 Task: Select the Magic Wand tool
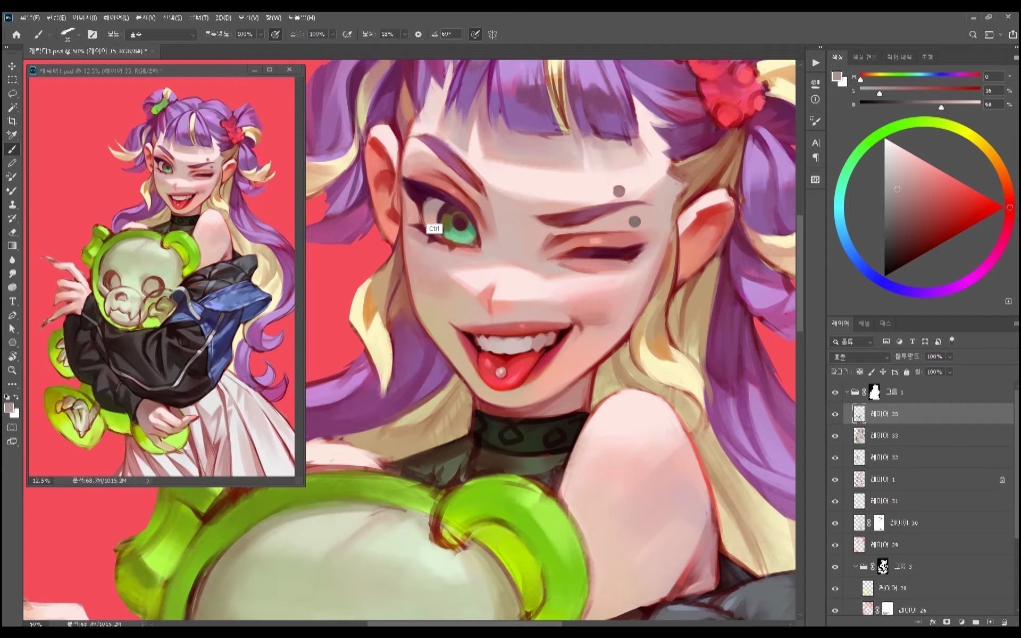tap(12, 107)
